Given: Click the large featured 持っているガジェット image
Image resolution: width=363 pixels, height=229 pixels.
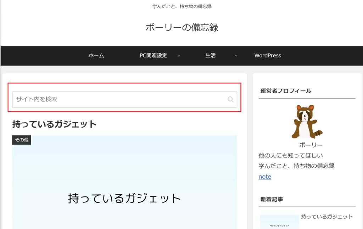Looking at the screenshot, I should point(124,184).
